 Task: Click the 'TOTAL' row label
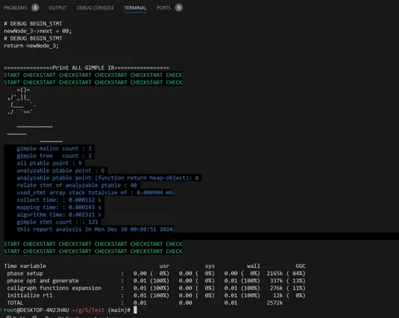click(15, 303)
